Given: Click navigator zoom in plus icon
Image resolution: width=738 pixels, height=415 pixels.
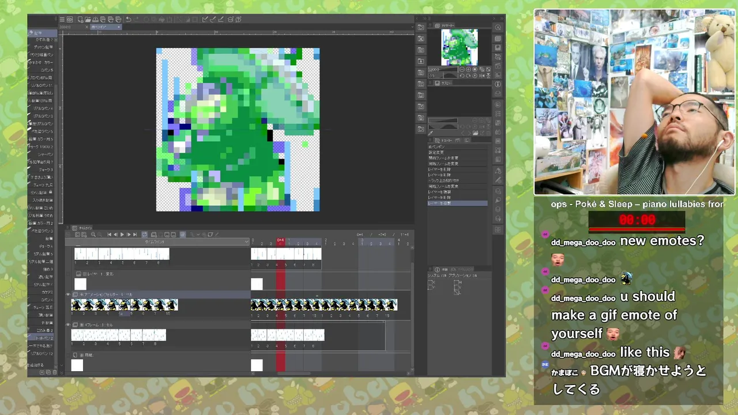Looking at the screenshot, I should point(468,70).
